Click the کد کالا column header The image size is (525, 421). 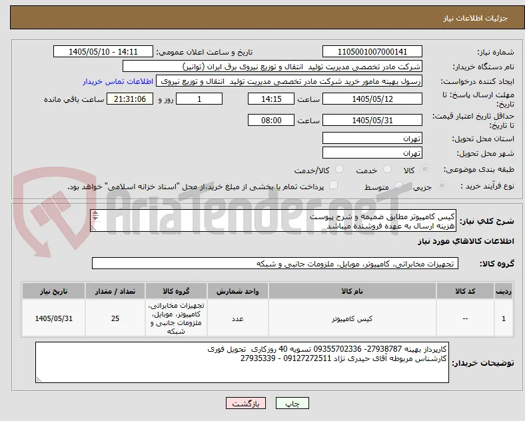click(465, 291)
